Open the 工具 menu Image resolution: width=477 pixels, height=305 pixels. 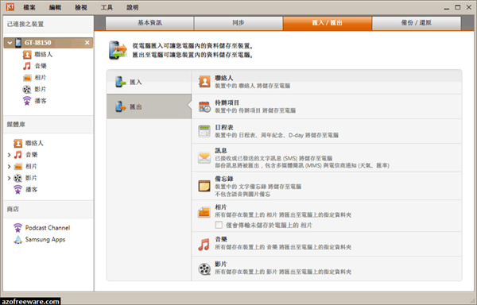click(107, 7)
